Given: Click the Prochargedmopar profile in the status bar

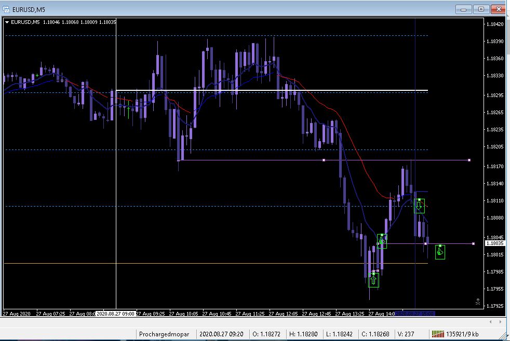Looking at the screenshot, I should [164, 334].
